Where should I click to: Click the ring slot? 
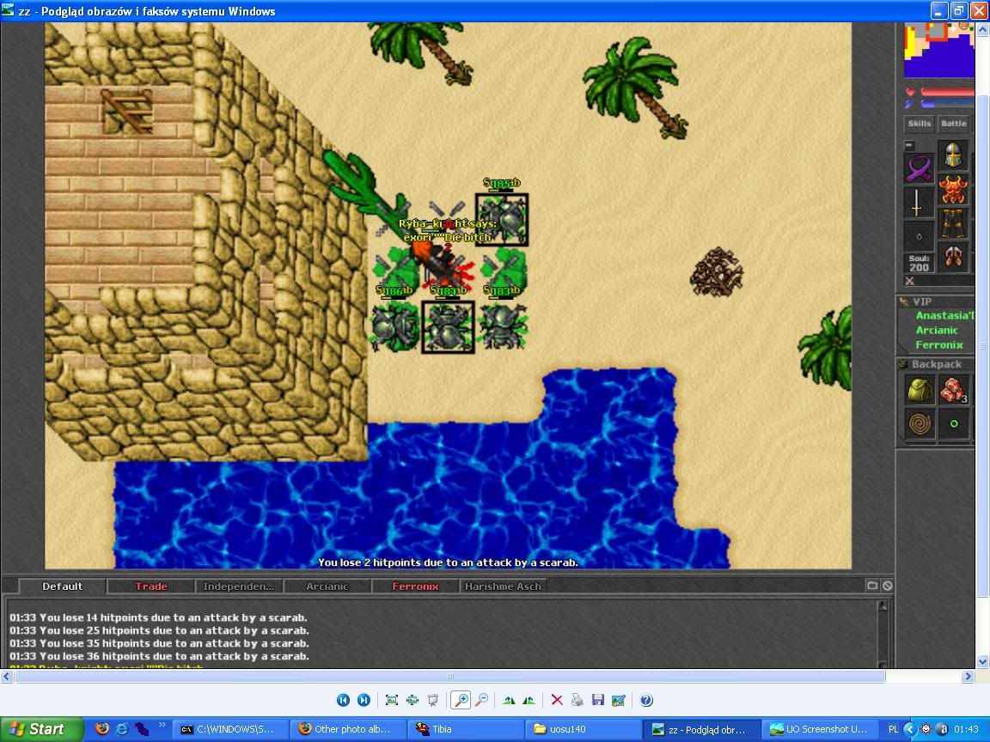click(x=919, y=237)
